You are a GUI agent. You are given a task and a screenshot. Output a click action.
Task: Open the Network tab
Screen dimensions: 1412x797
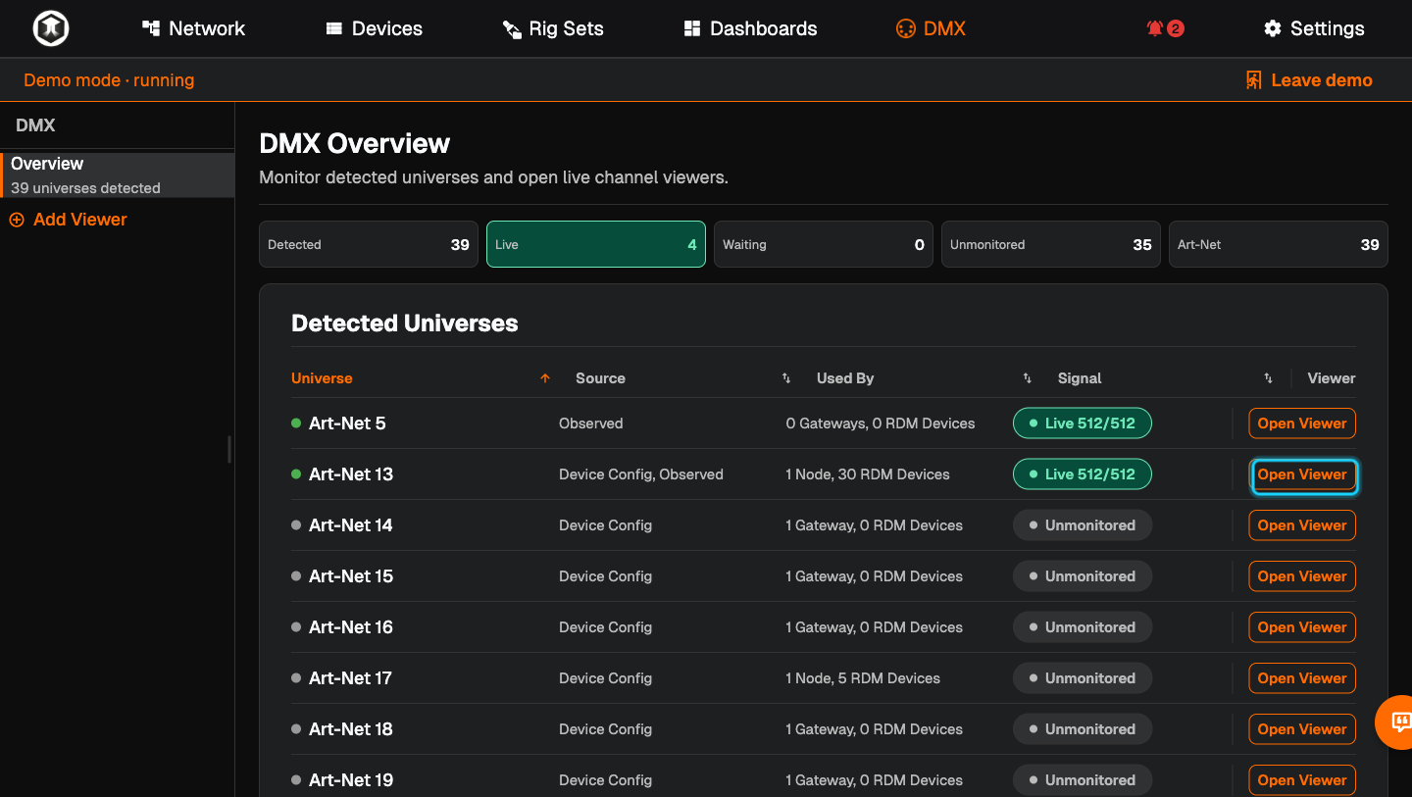(x=193, y=28)
